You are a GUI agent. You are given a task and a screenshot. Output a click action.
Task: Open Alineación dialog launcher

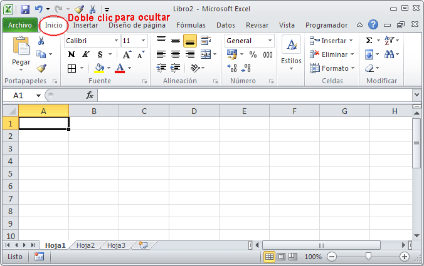point(216,81)
